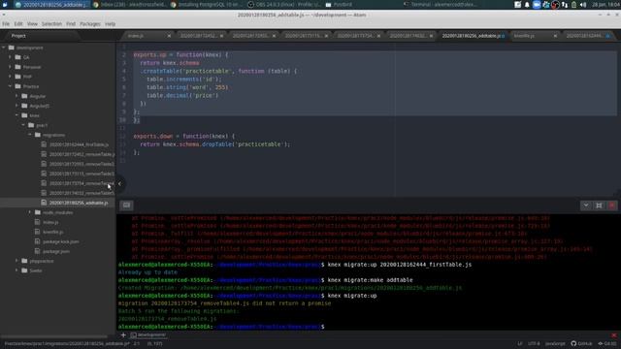Viewport: 621px width, 349px height.
Task: Collapse the migrations folder
Action: (30, 135)
